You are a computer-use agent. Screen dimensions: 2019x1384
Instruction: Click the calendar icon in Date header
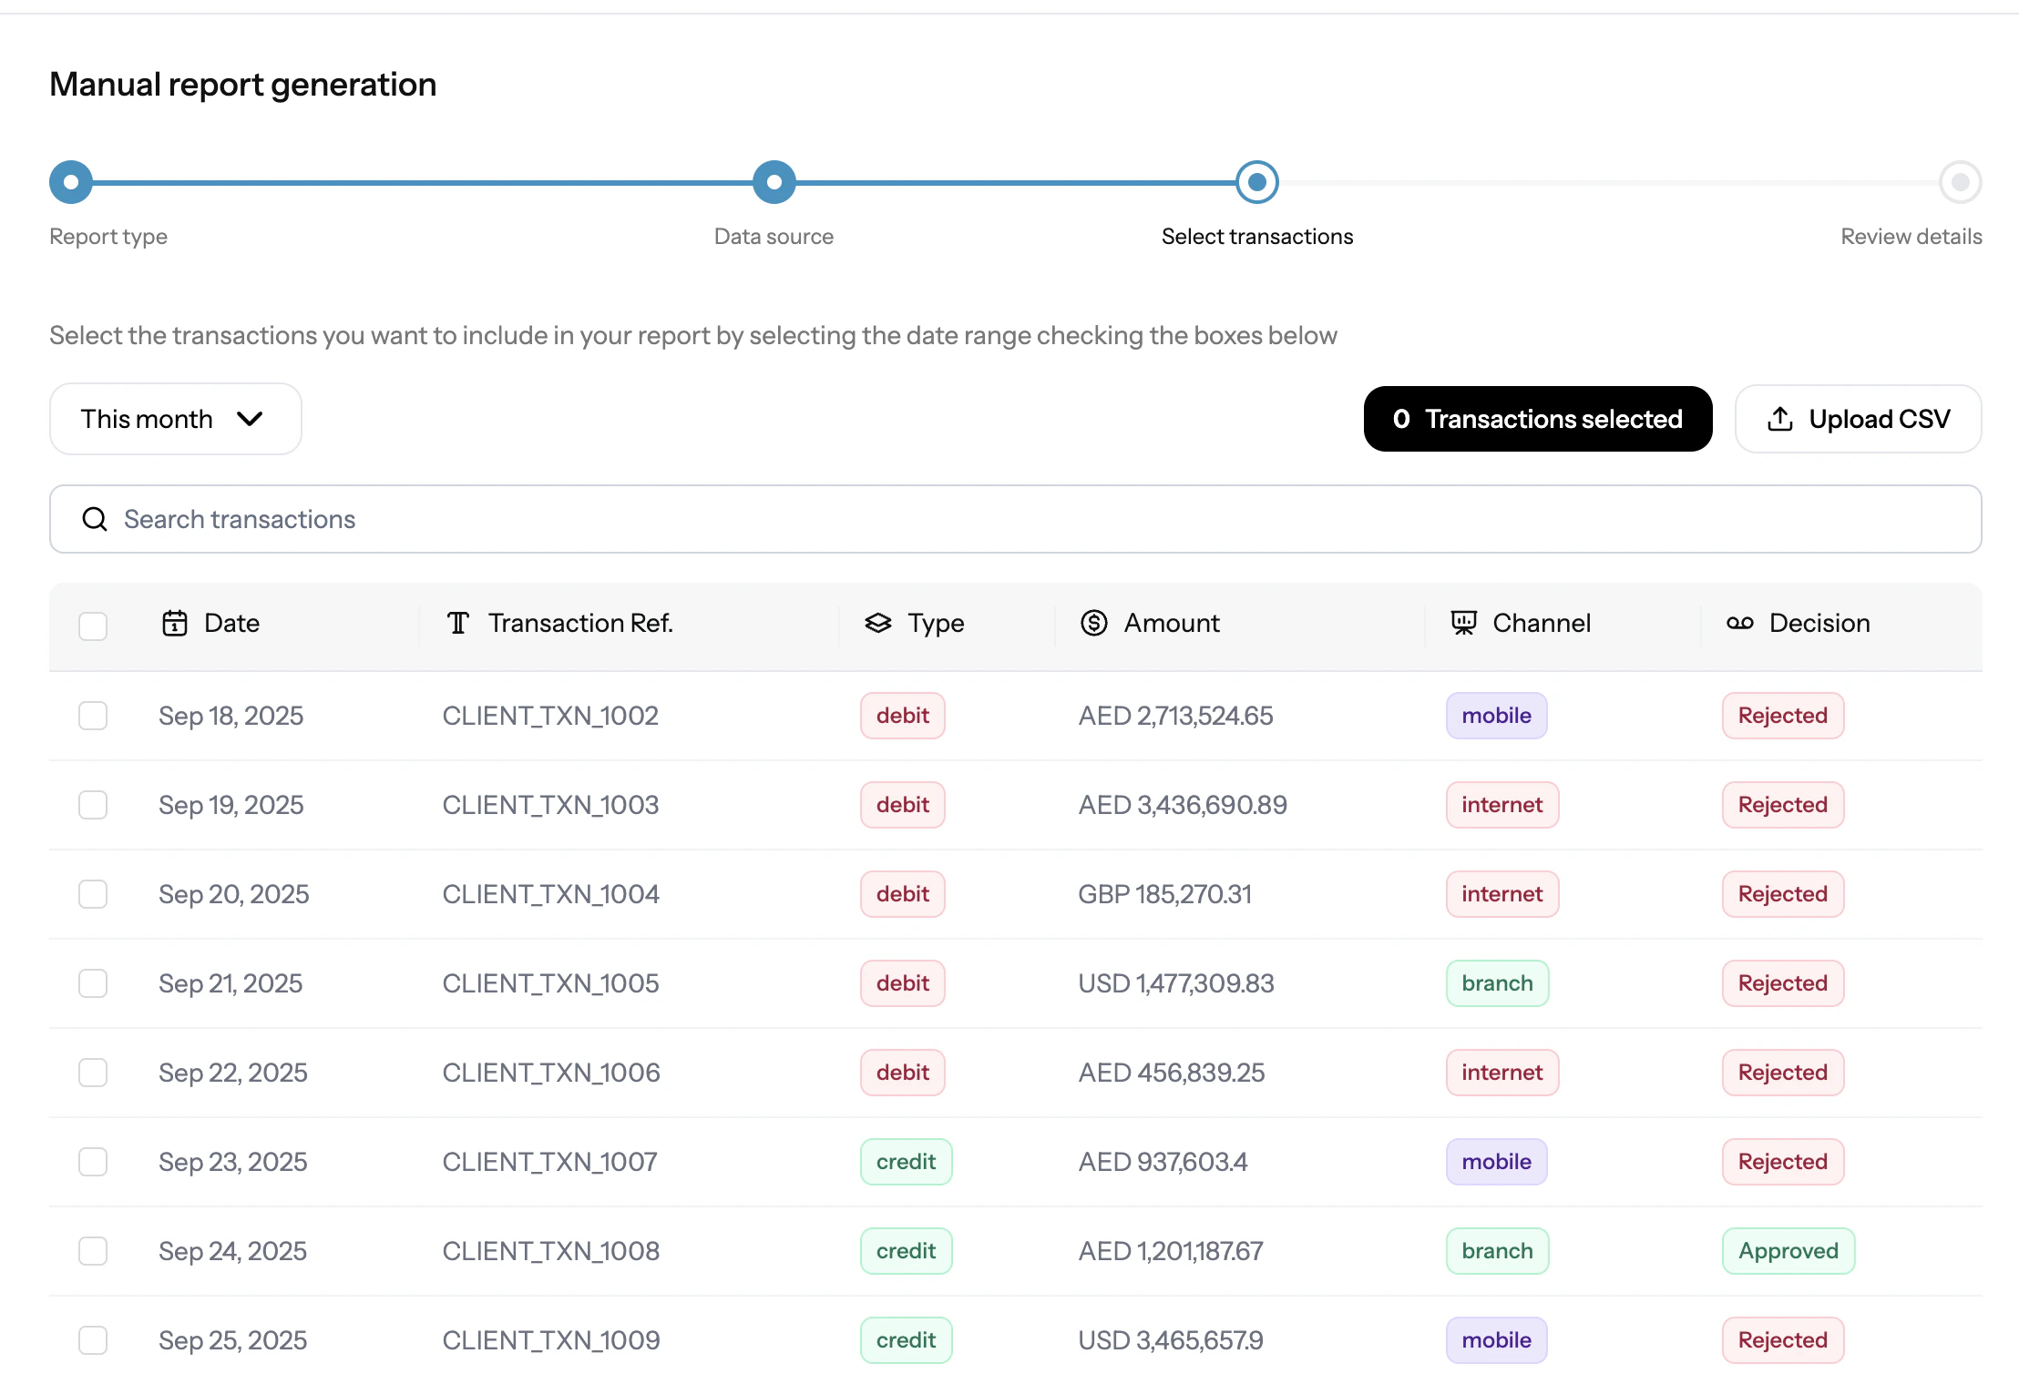174,623
